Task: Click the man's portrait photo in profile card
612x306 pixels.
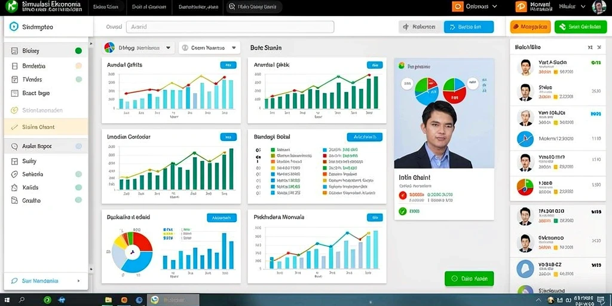Action: click(x=444, y=134)
